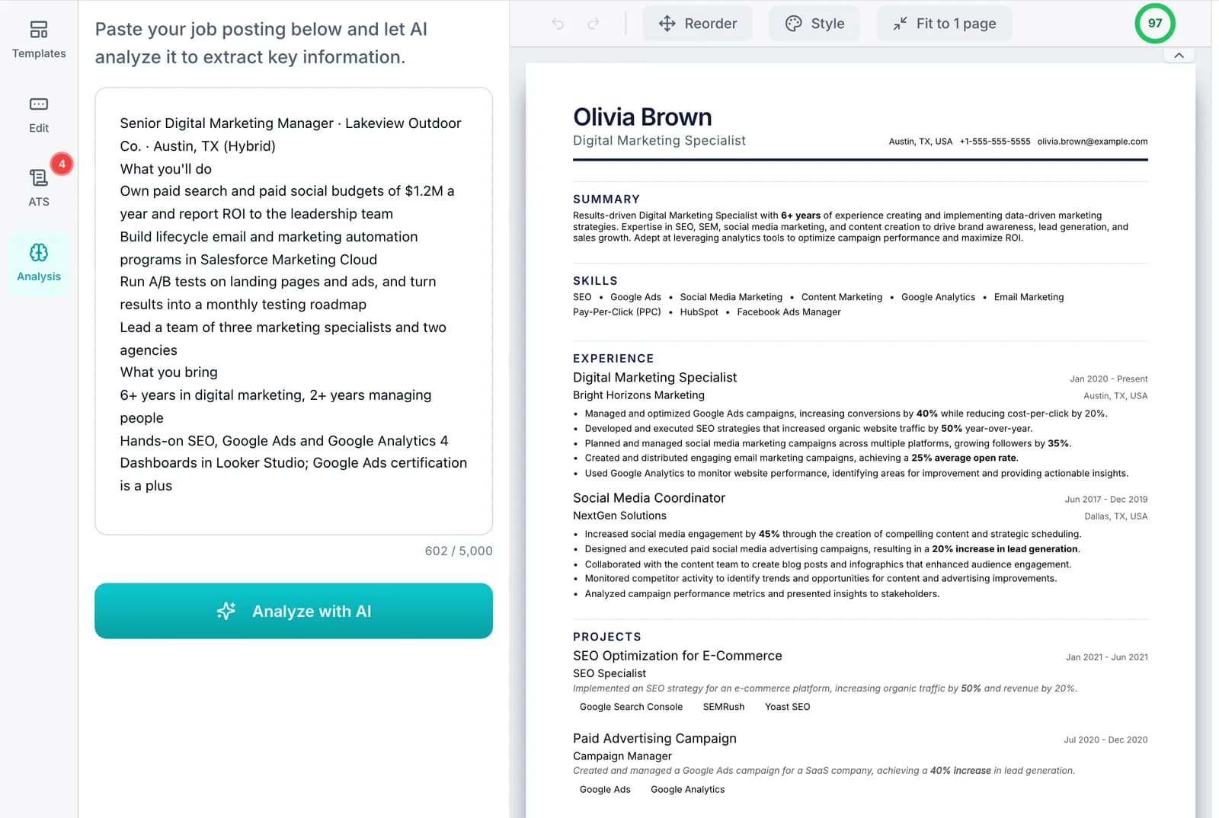Select the Google Search Console project tag
1219x818 pixels.
[631, 707]
